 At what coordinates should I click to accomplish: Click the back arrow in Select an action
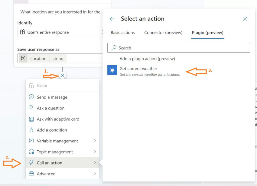(x=112, y=19)
